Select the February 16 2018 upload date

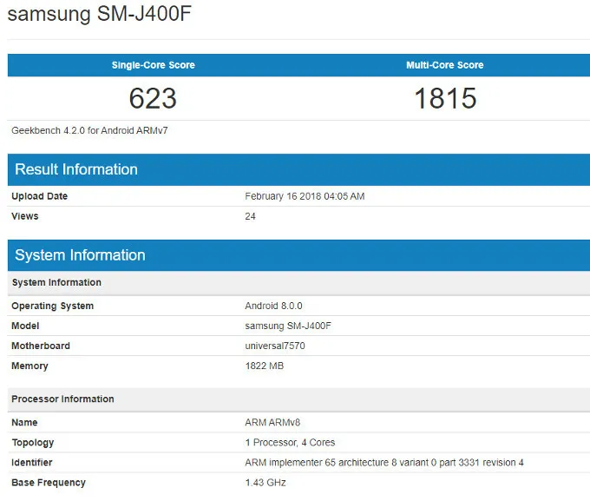[x=305, y=196]
